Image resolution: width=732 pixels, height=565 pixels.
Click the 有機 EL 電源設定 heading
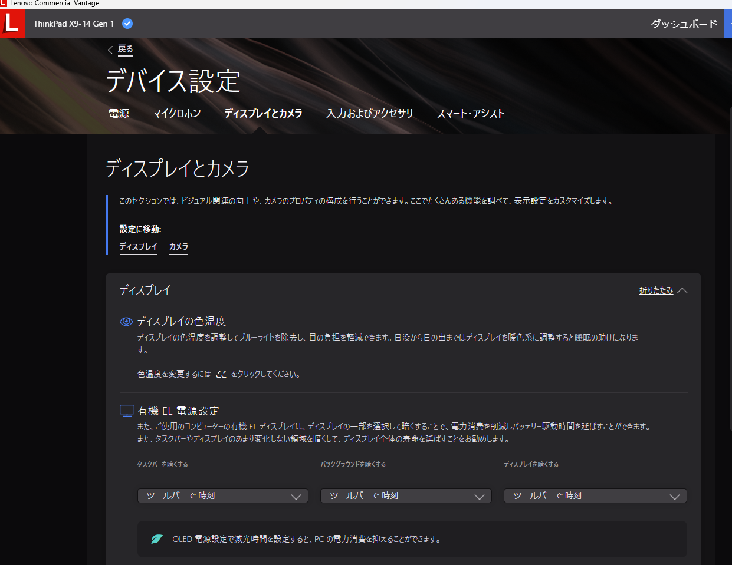(x=178, y=411)
